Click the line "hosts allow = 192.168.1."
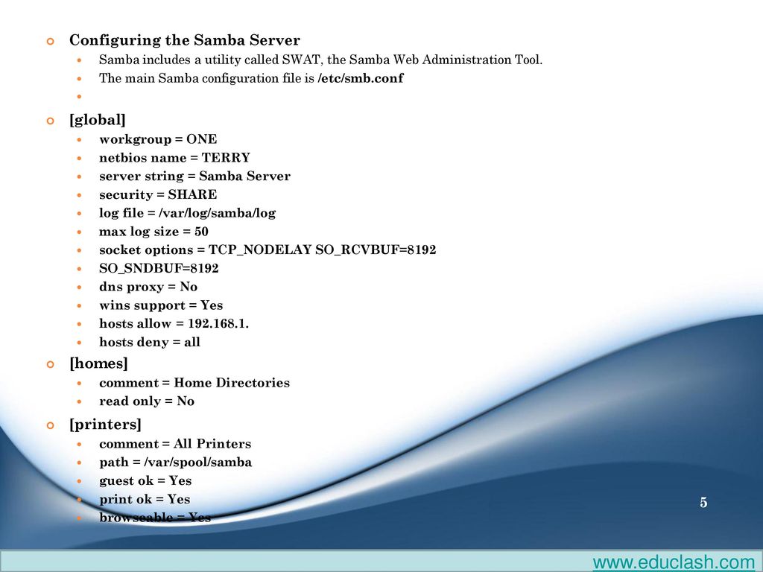This screenshot has height=572, width=763. pos(174,324)
